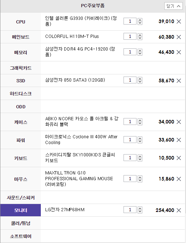Delete the Cyclone III 400W power supply
Viewport: 186px width, 243px height.
(179, 140)
